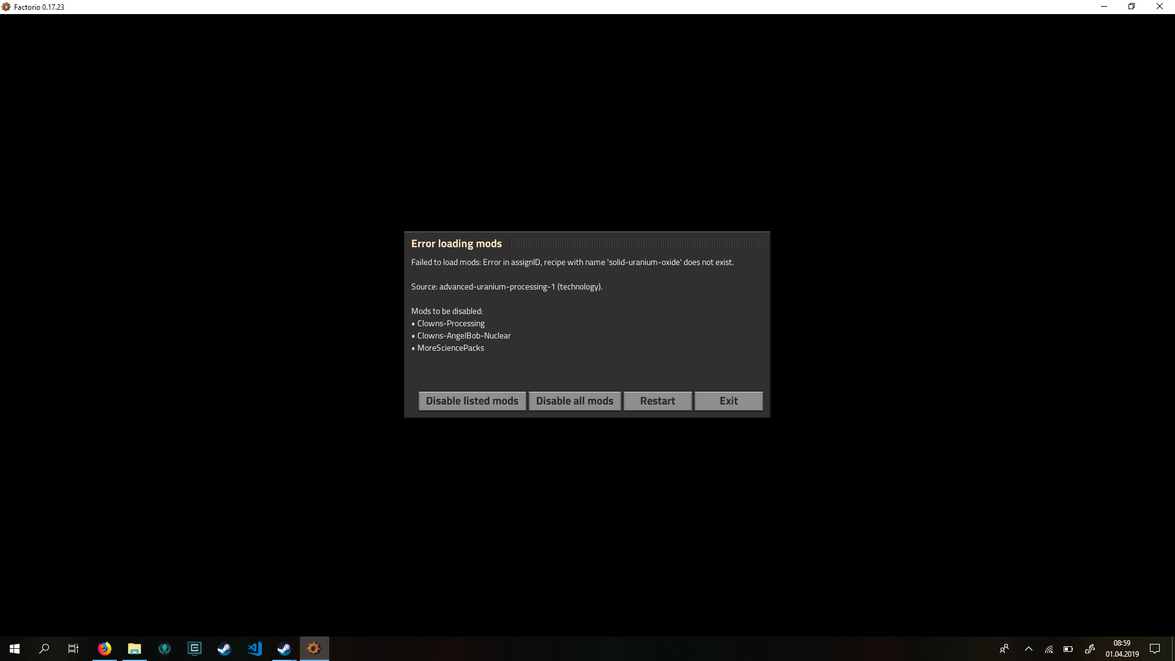
Task: Click the Disable all mods button
Action: coord(575,401)
